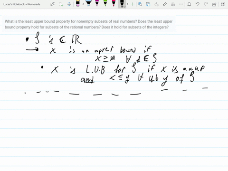Select the green pen
This screenshot has width=228, height=171.
pos(105,3)
